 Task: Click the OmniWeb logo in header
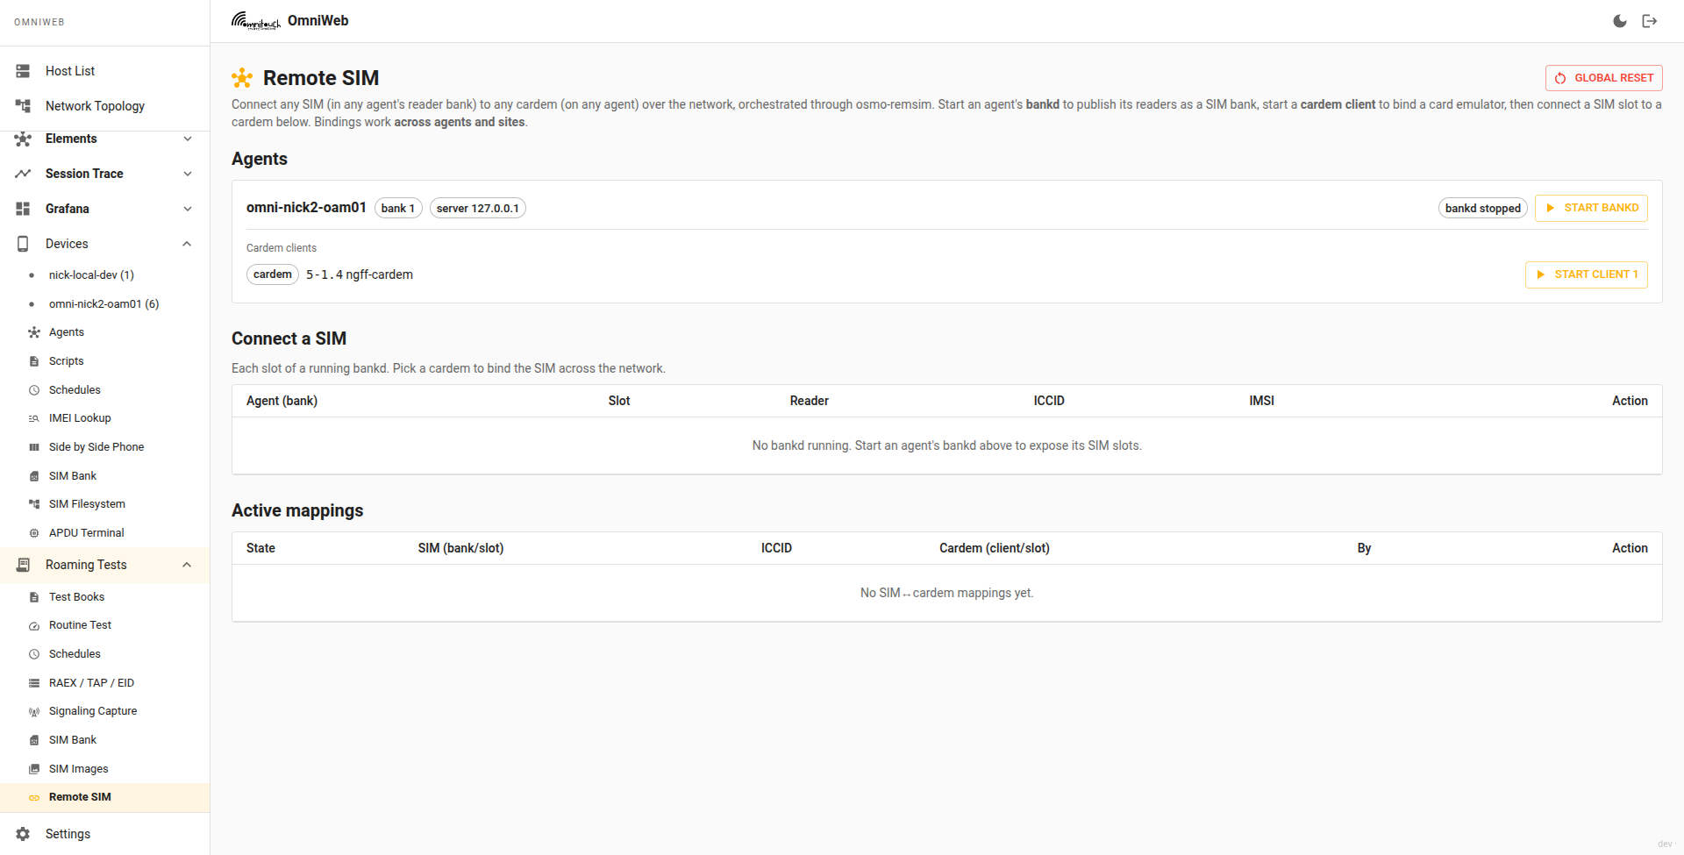255,21
